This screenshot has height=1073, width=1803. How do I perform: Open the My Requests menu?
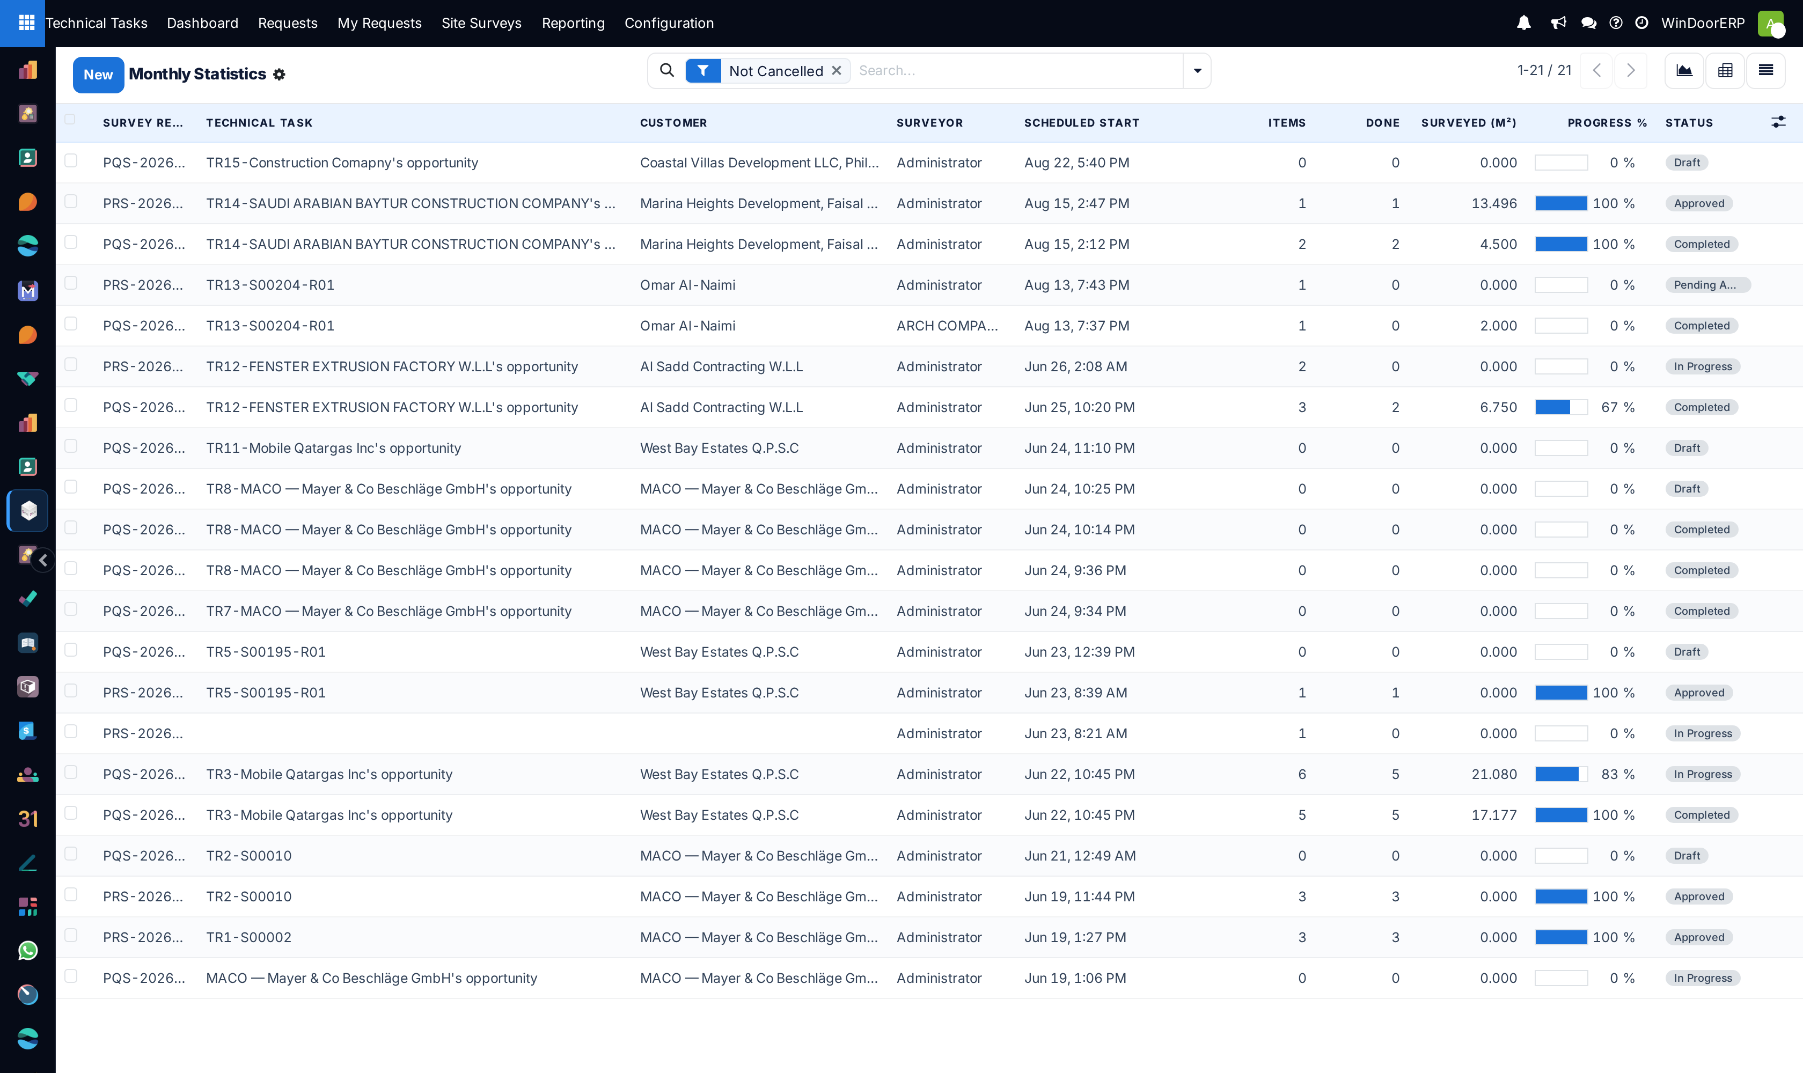coord(380,23)
